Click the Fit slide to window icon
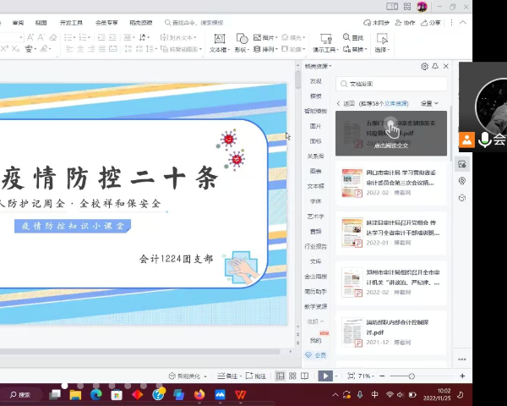Screen dimensions: 507x406 pyautogui.click(x=351, y=376)
